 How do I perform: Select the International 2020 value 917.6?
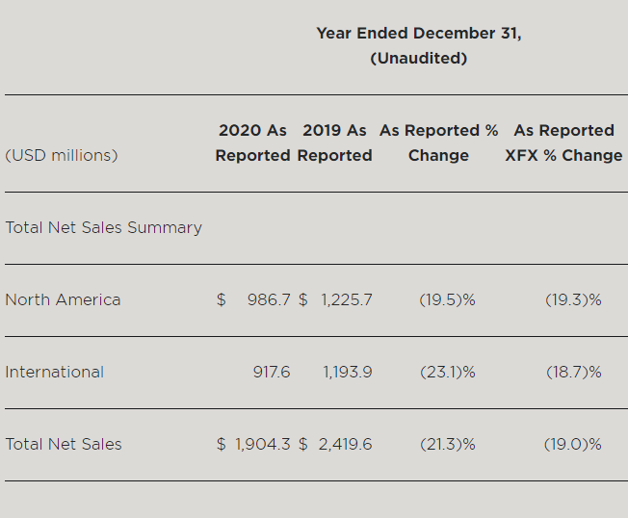pos(271,372)
